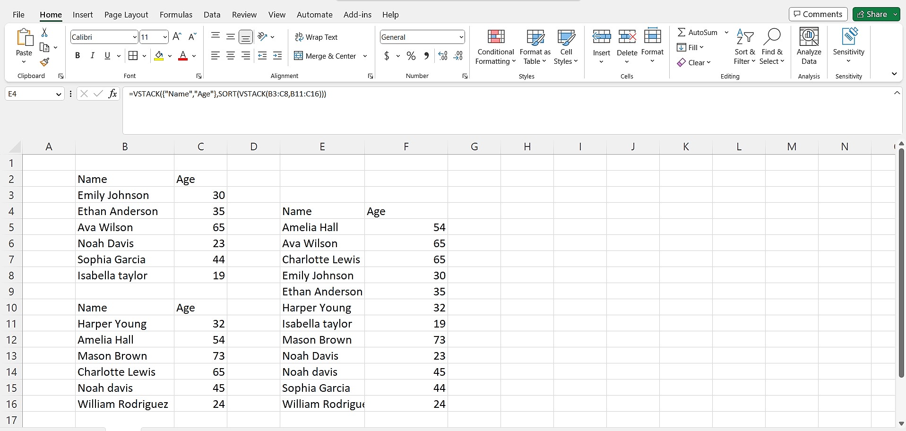Screen dimensions: 906x431
Task: Increase font size with A-up icon
Action: (x=177, y=37)
